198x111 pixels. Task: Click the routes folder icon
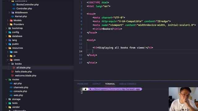coord(10,80)
